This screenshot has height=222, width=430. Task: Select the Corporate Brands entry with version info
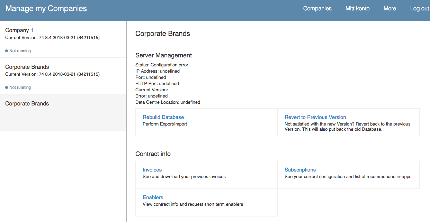click(63, 76)
